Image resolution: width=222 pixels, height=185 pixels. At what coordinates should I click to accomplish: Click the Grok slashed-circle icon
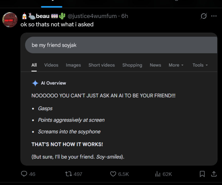(x=204, y=16)
